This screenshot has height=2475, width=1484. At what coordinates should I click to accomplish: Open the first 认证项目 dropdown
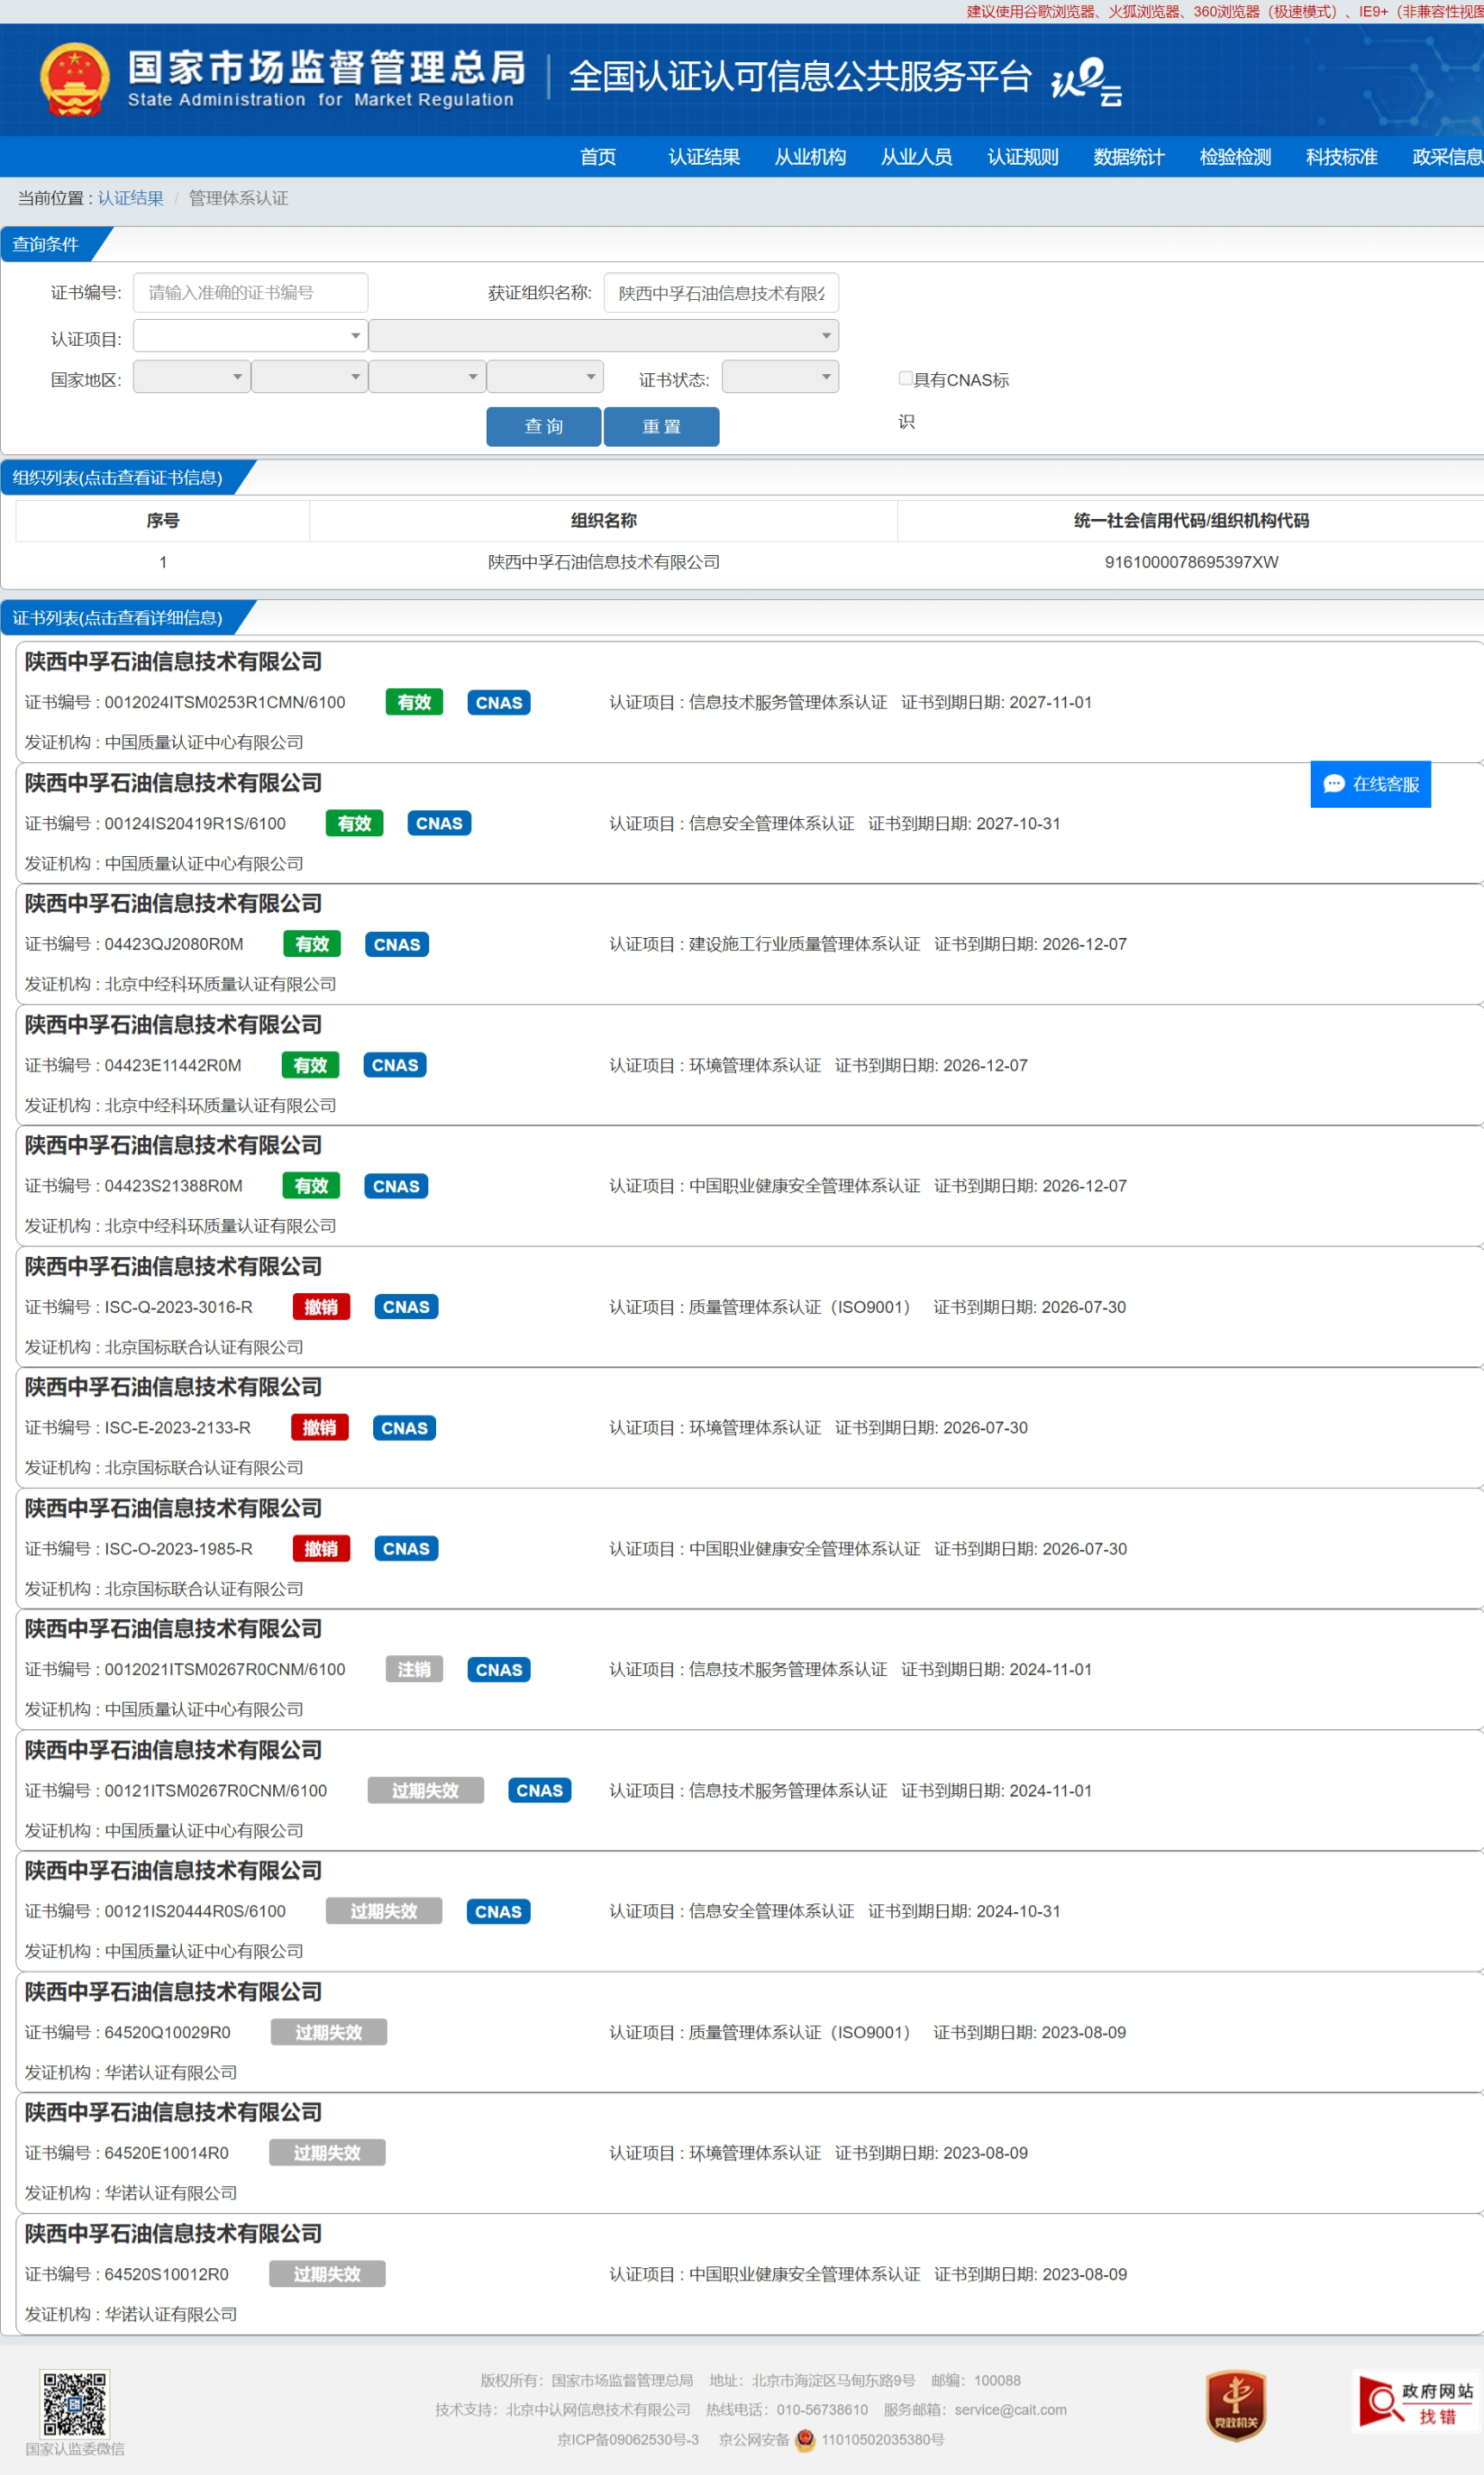pyautogui.click(x=250, y=336)
